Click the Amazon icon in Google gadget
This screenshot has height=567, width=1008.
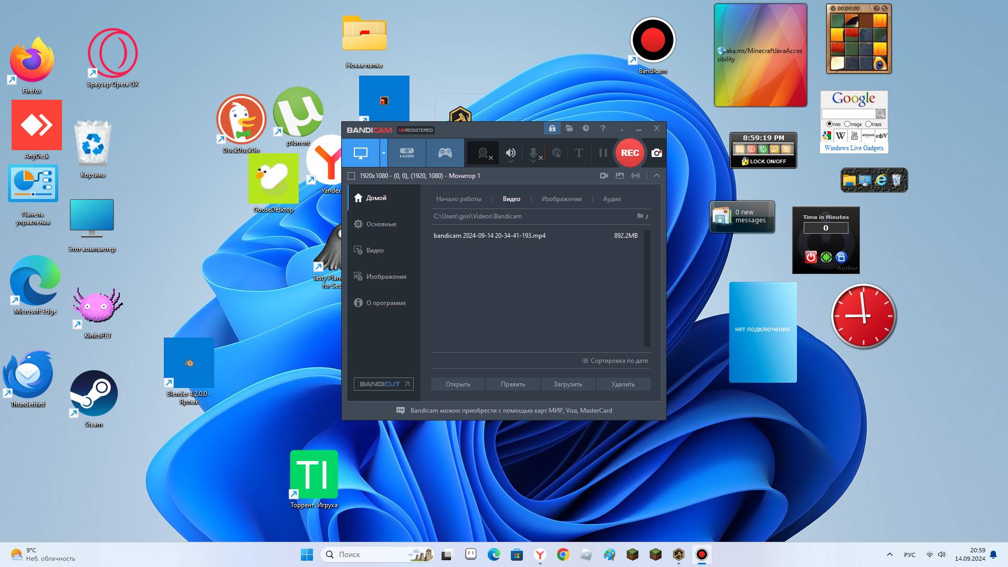click(x=868, y=135)
